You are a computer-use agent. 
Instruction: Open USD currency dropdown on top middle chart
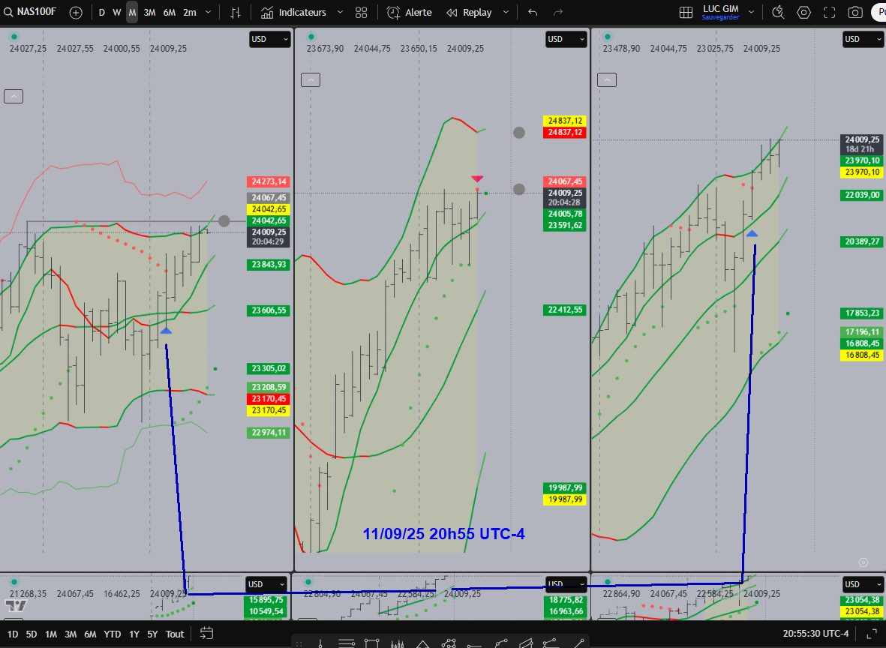click(x=566, y=39)
